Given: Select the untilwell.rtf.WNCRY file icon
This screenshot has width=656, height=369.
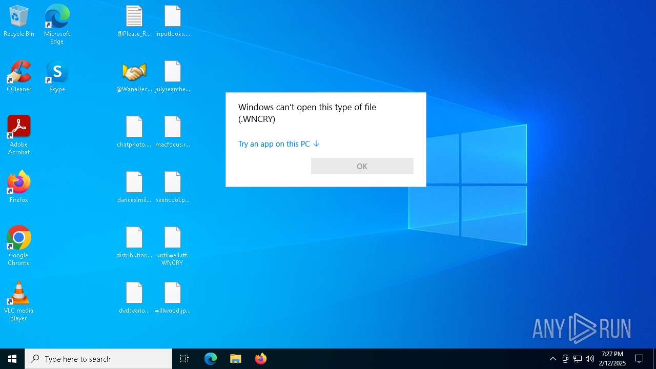Looking at the screenshot, I should (173, 246).
